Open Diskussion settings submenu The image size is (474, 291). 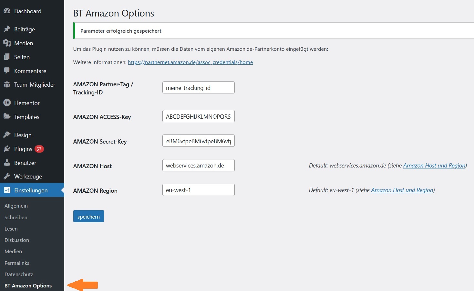coord(17,240)
